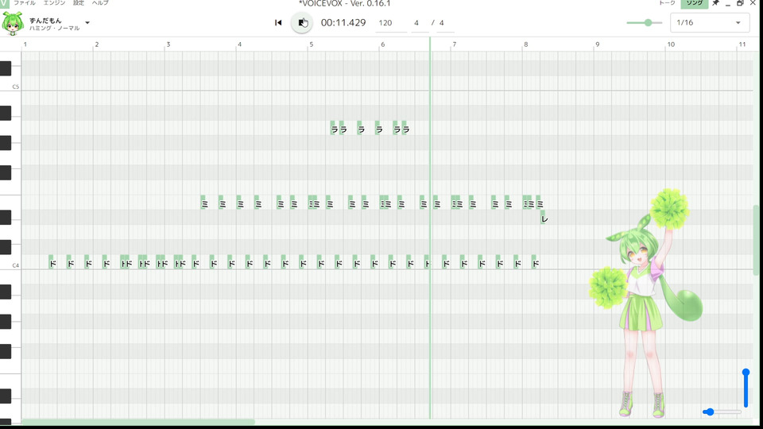
Task: Click the vertical scrollbar on right edge
Action: coord(756,240)
